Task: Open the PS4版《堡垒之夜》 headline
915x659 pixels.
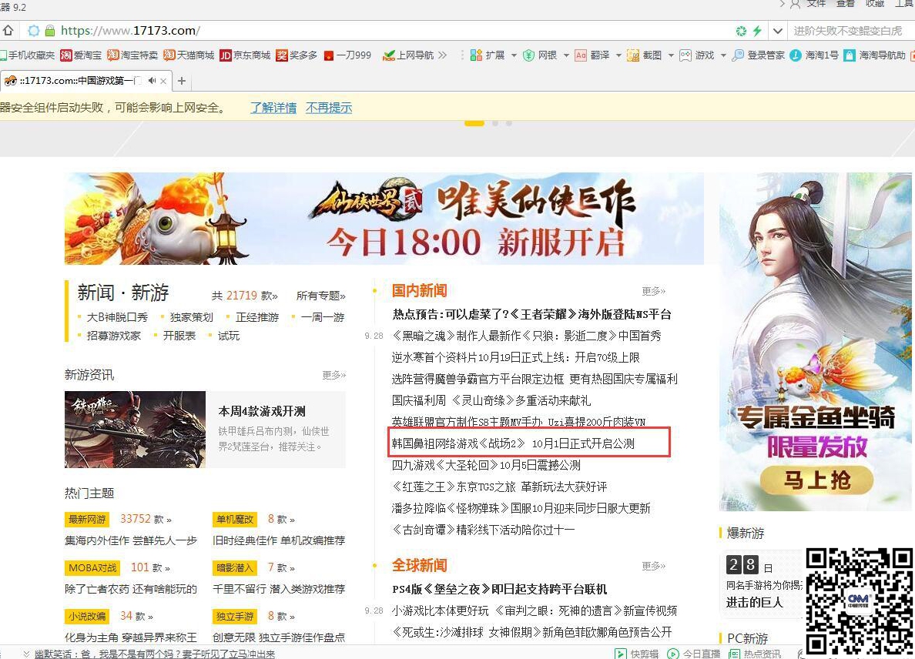Action: (500, 589)
